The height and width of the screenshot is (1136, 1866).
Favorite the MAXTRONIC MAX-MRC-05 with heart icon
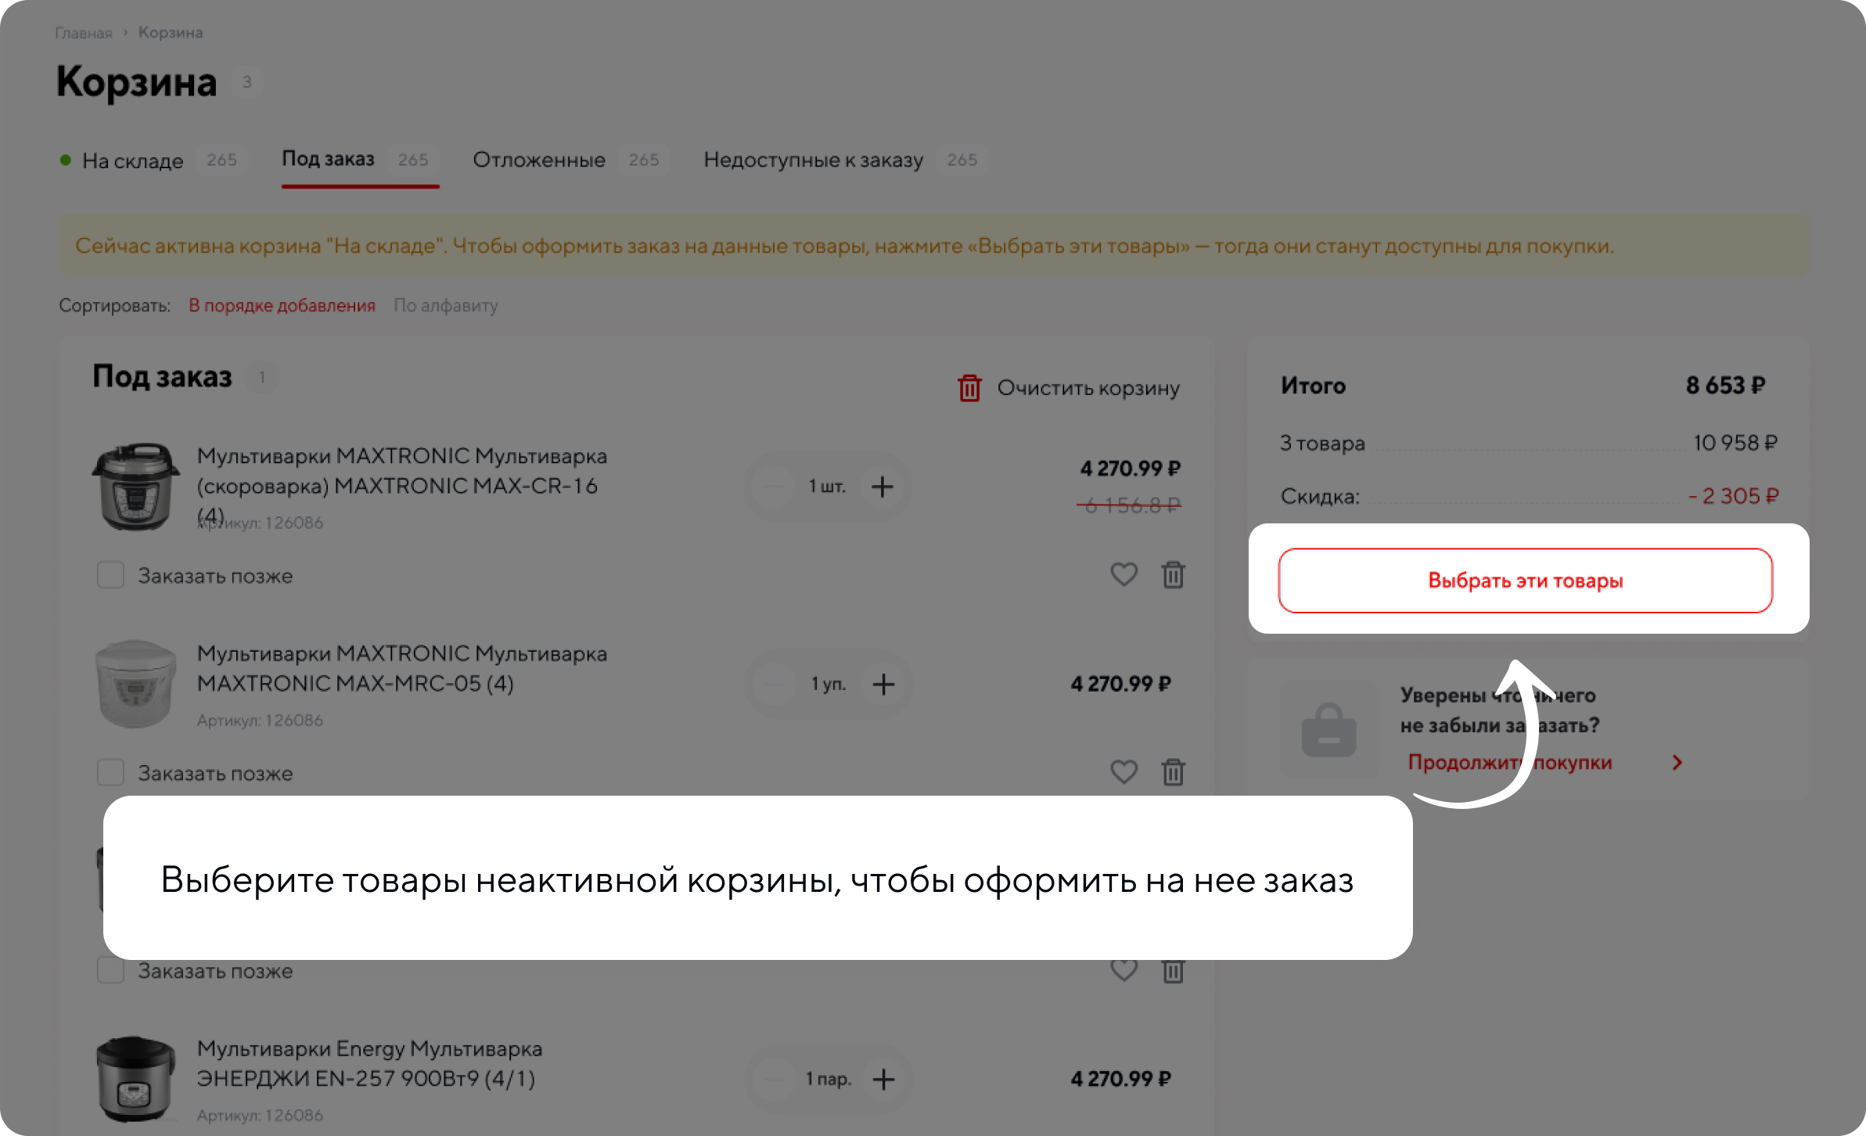point(1124,772)
